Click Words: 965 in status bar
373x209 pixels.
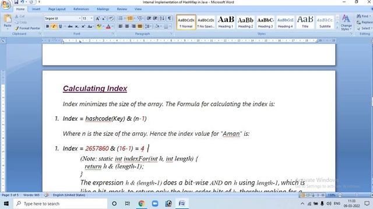click(31, 195)
